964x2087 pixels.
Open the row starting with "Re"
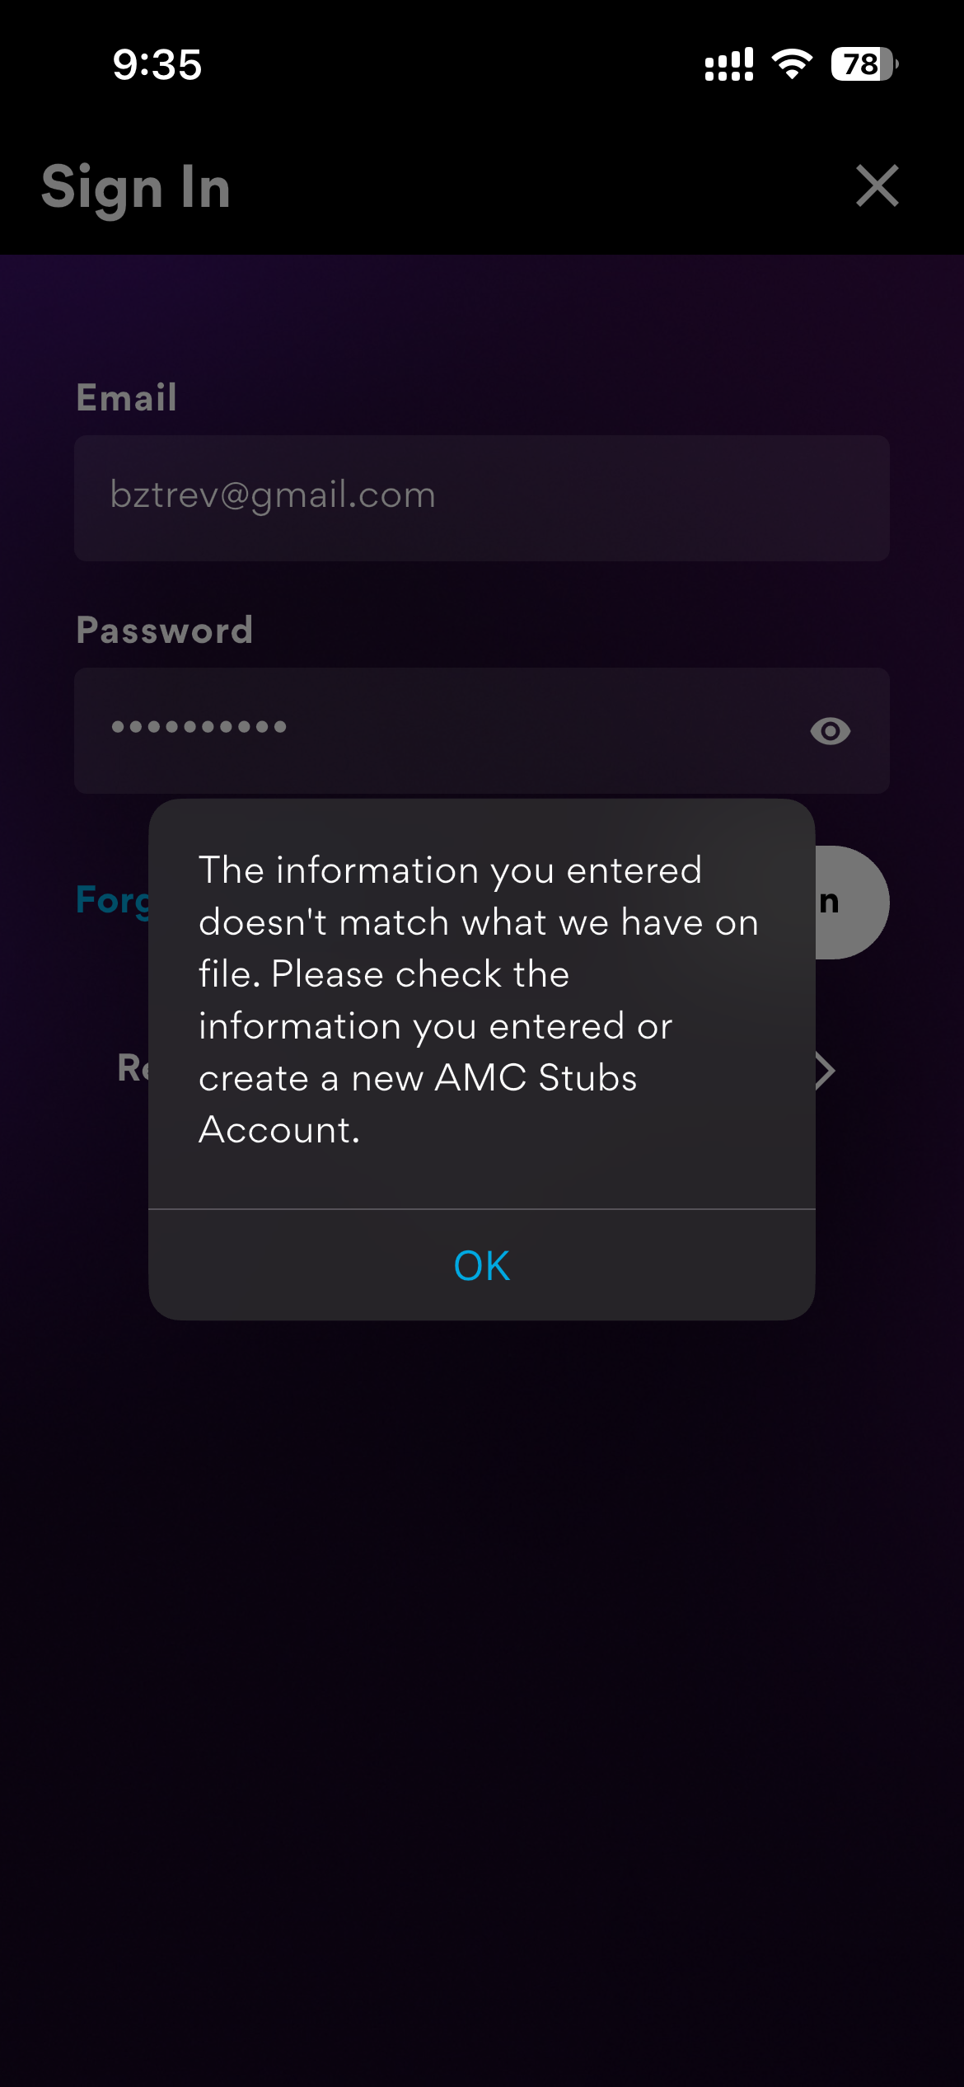133,1069
